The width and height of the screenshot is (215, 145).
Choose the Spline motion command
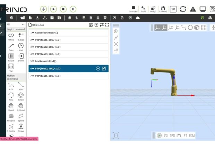point(21,118)
